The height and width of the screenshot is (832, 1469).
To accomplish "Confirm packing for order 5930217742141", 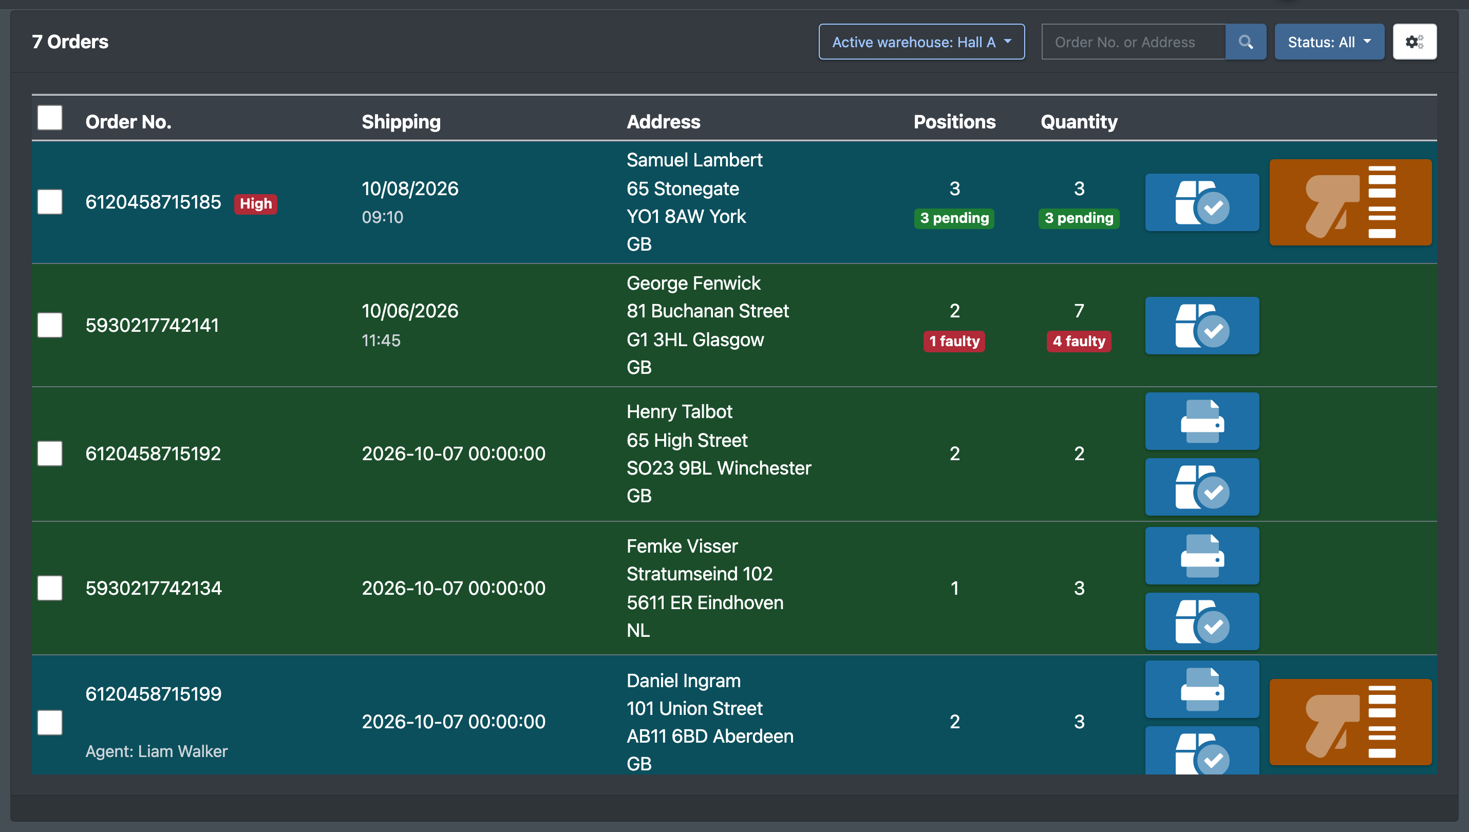I will click(1202, 326).
